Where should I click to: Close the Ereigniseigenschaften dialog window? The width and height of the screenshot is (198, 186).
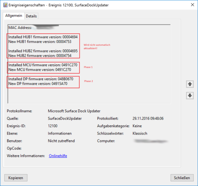click(x=192, y=5)
